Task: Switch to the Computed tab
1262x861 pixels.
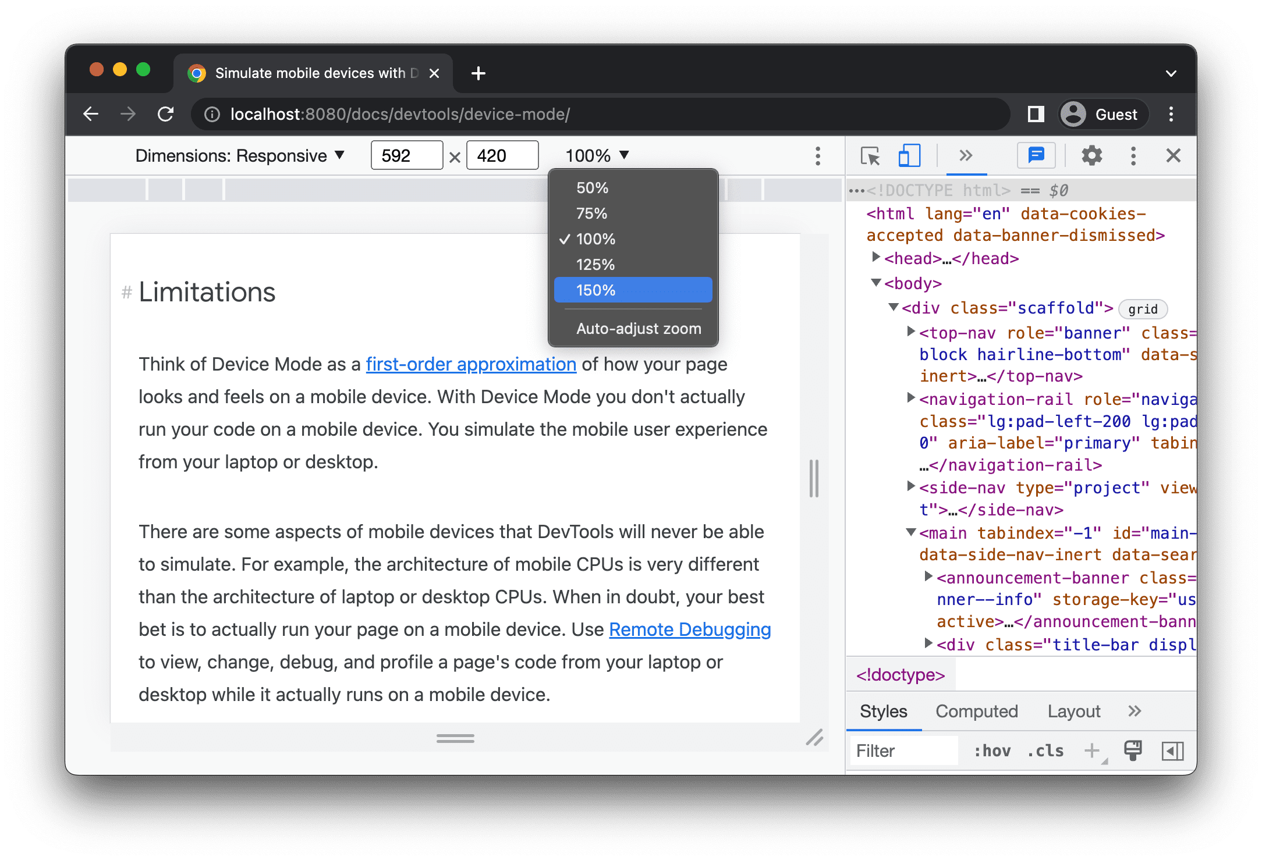Action: [976, 710]
